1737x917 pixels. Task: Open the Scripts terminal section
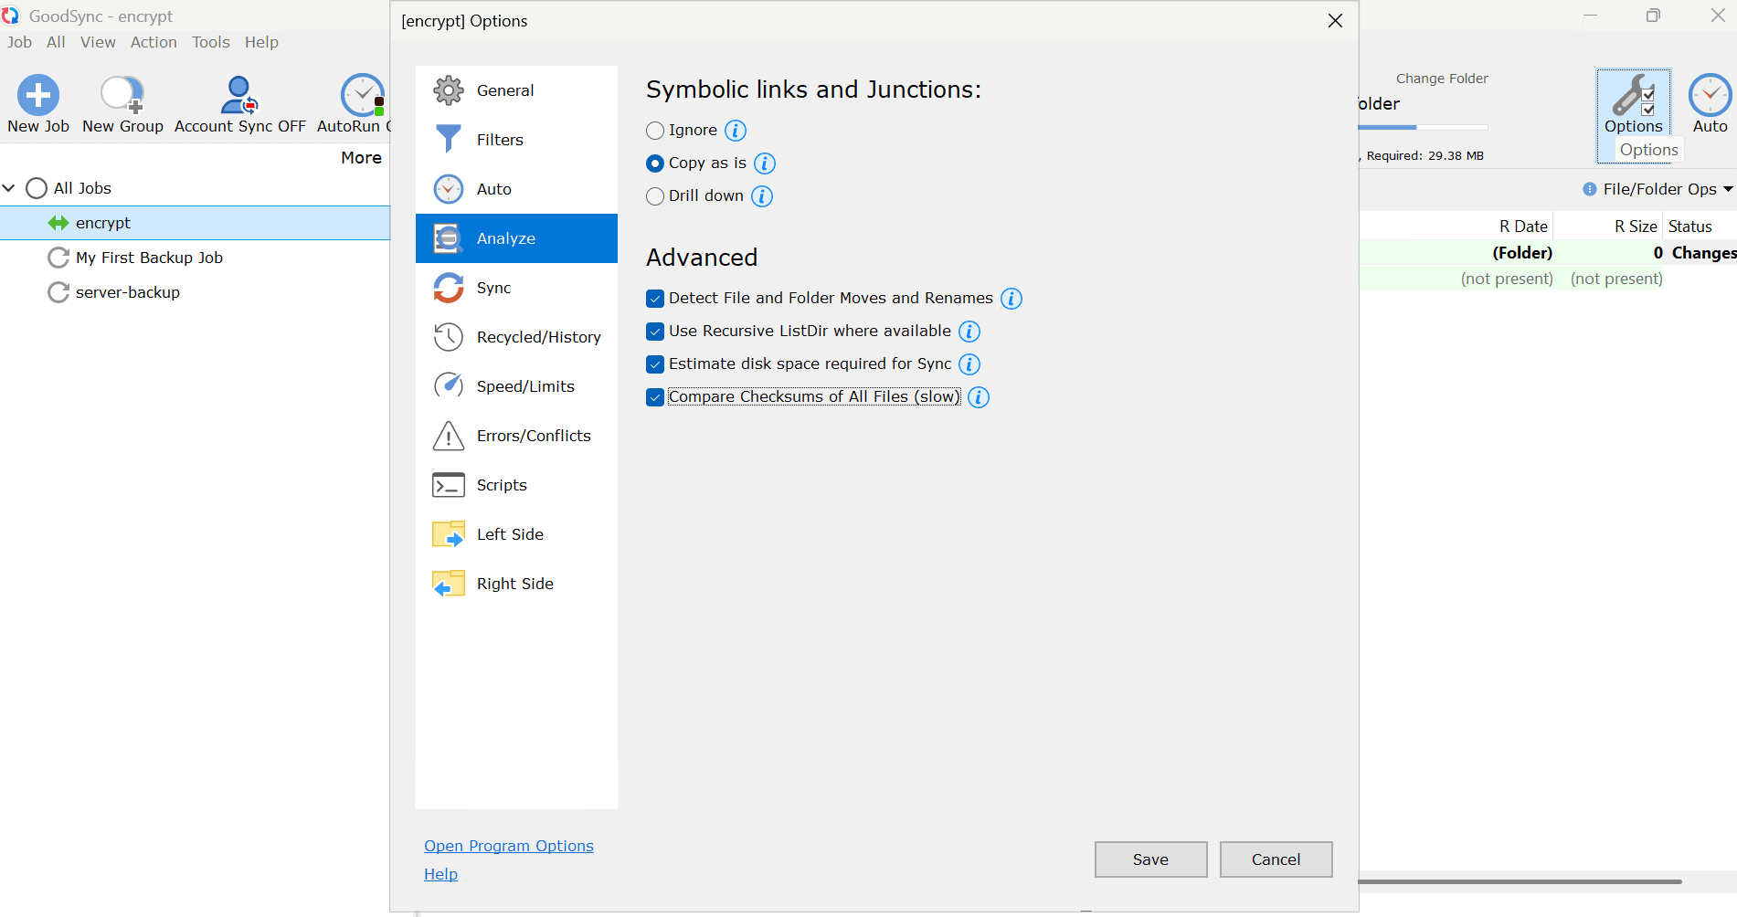click(x=516, y=485)
